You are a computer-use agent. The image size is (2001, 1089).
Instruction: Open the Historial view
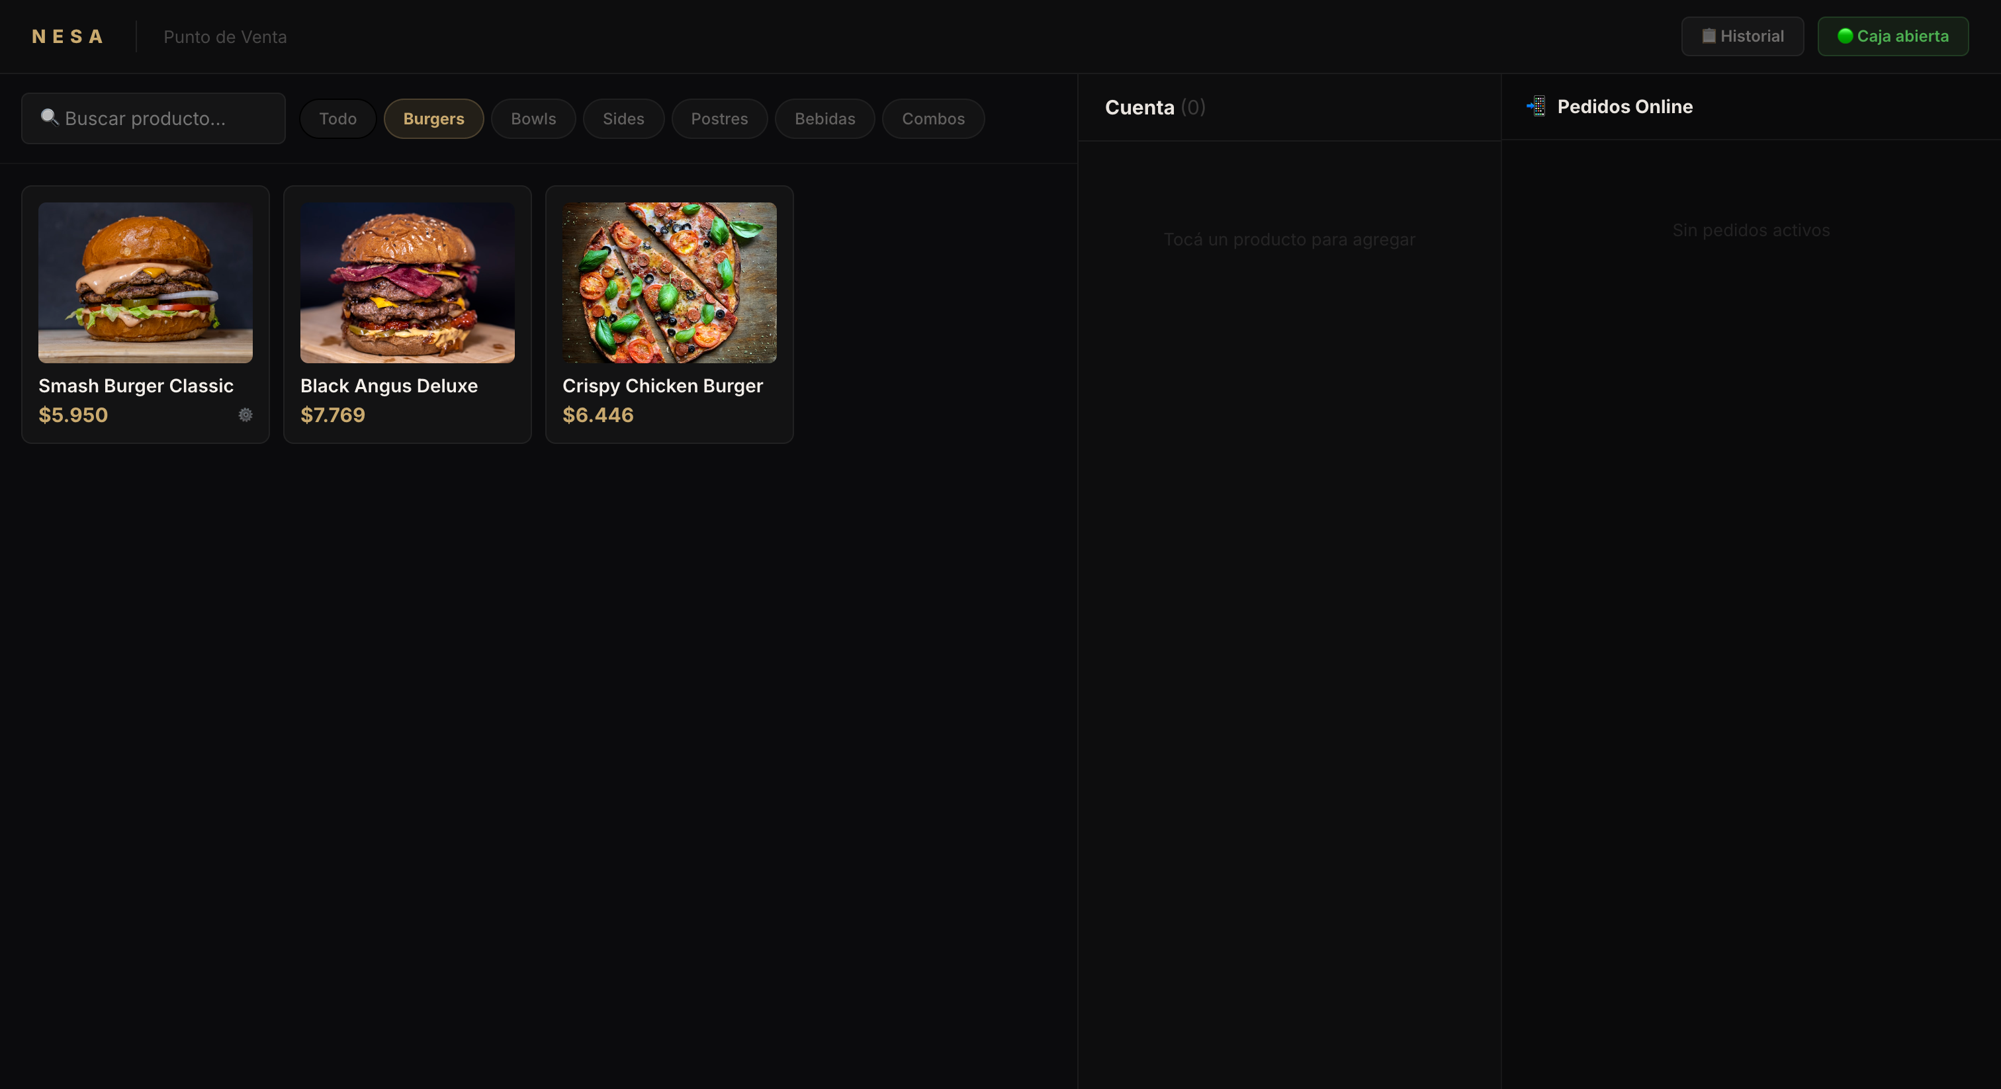pos(1742,36)
